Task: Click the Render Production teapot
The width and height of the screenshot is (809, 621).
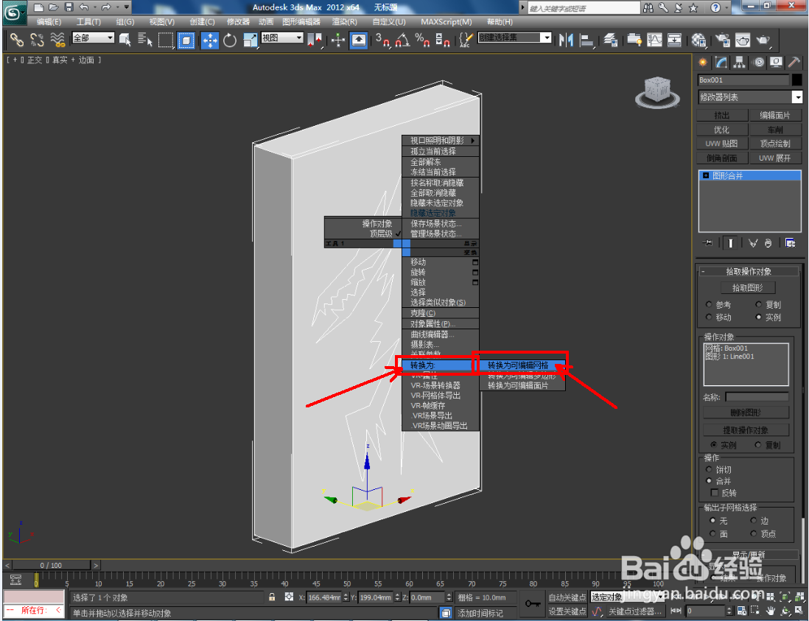Action: click(763, 40)
